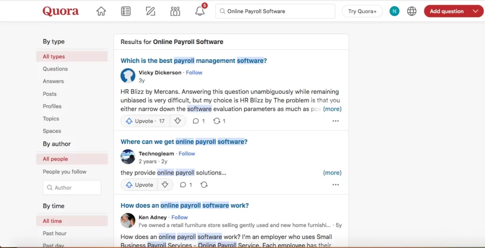Share Technogleam's answer
This screenshot has width=485, height=248.
pos(204,185)
